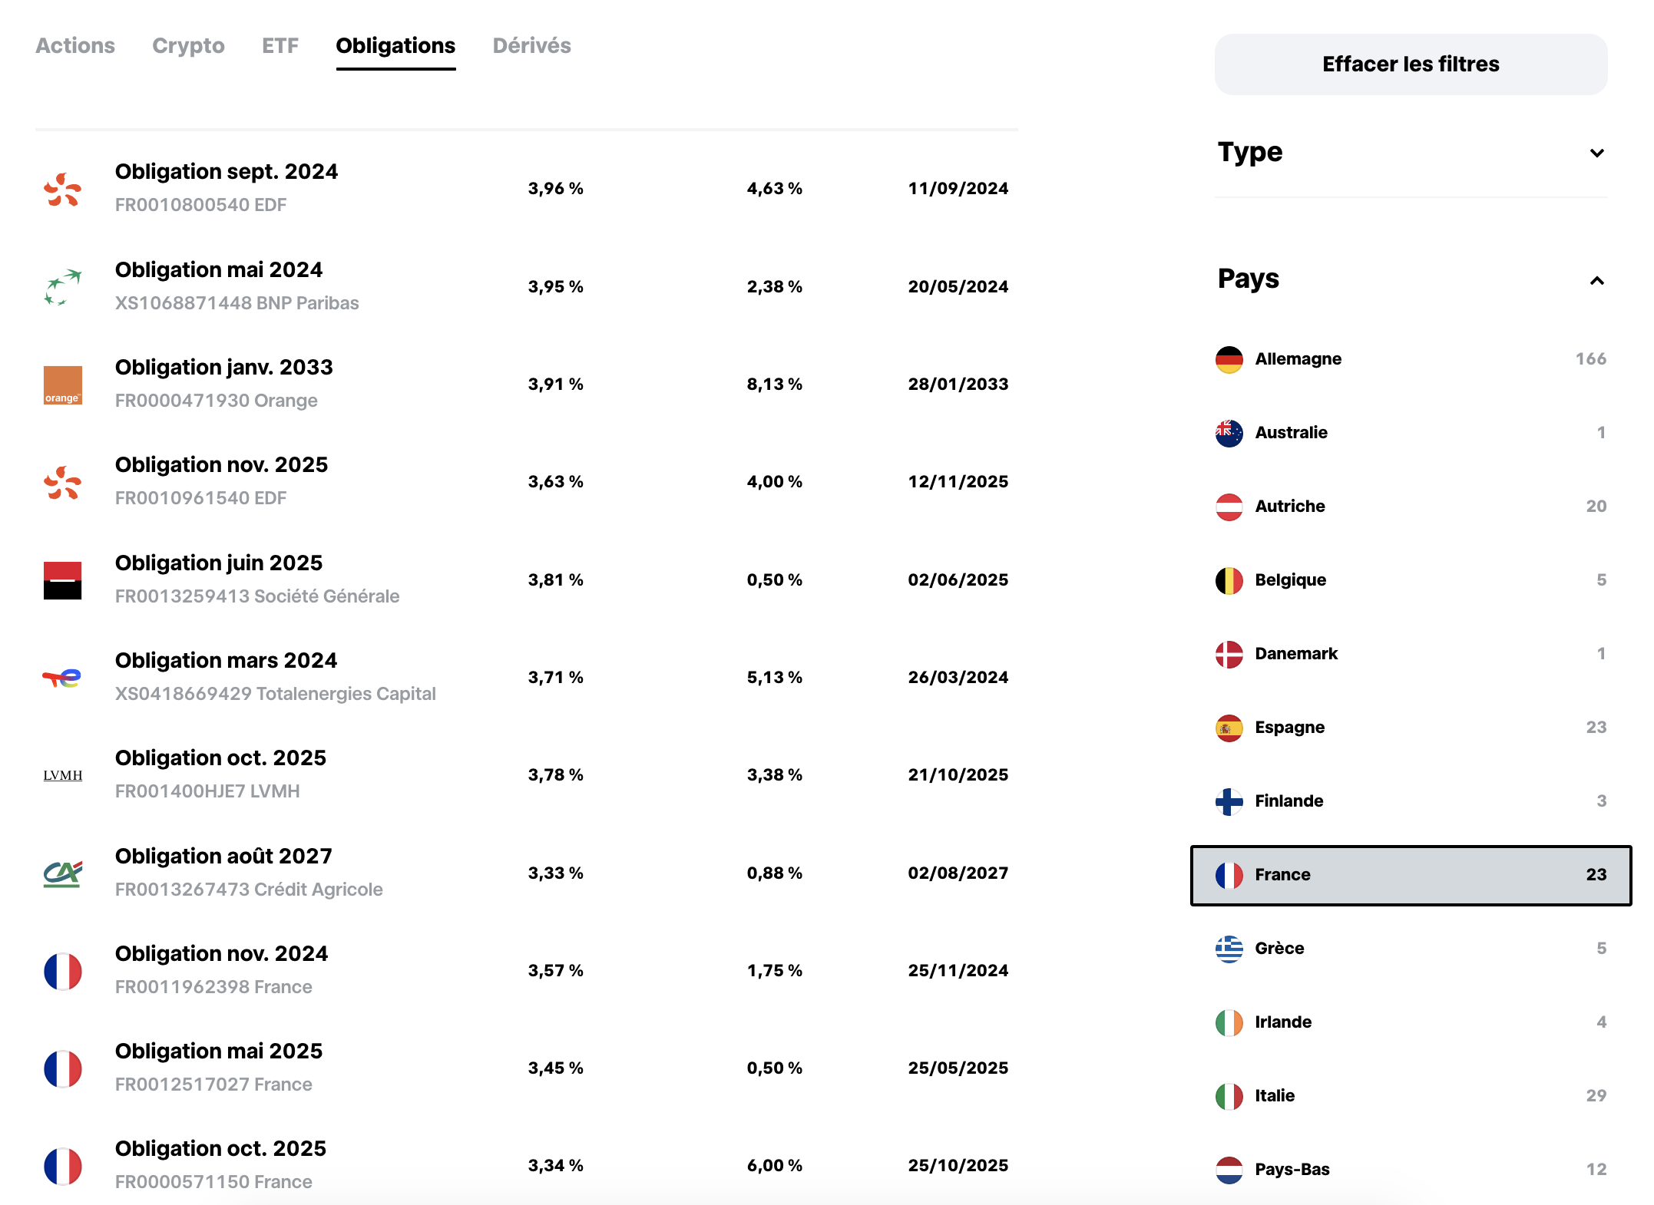Click the Crédit Agricole logo icon
This screenshot has width=1654, height=1205.
coord(62,873)
